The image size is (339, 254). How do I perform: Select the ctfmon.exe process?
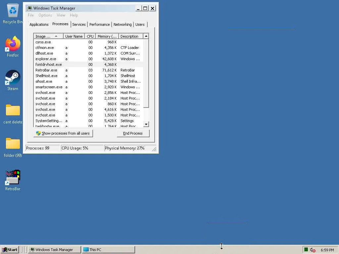pyautogui.click(x=88, y=48)
